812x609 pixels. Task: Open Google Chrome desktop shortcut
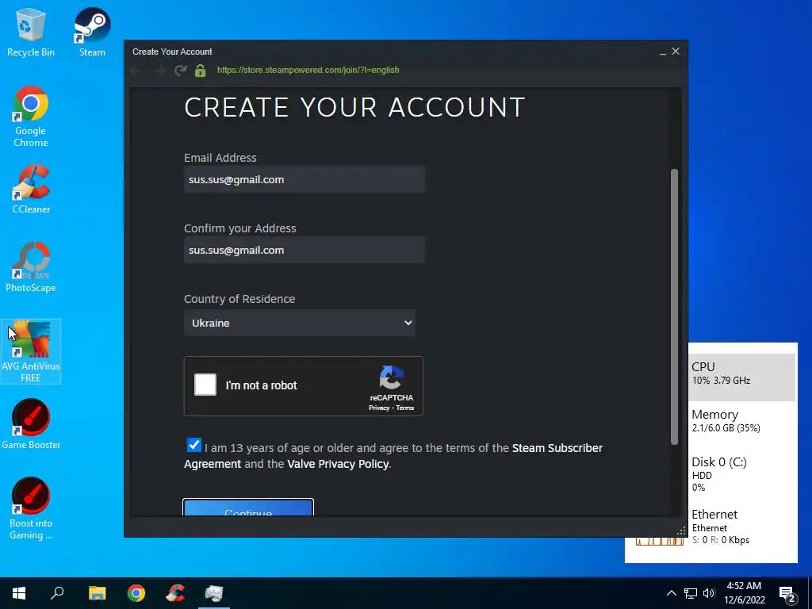31,117
